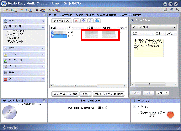This screenshot has width=181, height=131.
Task: Select the track with length 5:07
Action: [x=88, y=36]
